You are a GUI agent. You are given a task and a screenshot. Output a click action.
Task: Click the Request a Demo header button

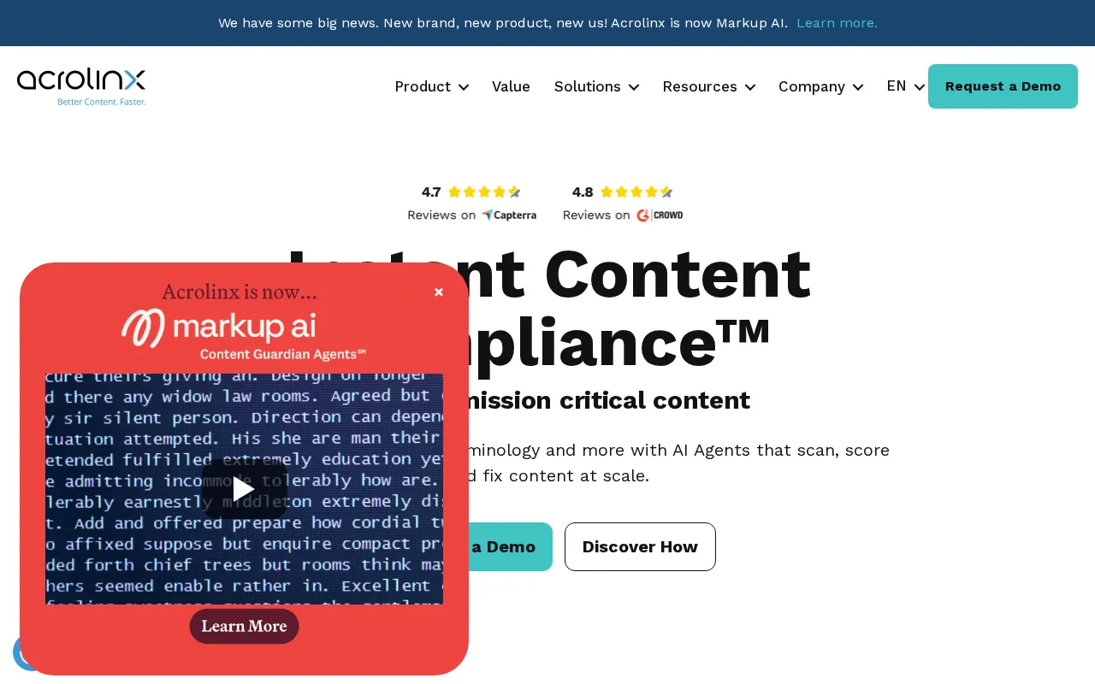pos(1003,86)
